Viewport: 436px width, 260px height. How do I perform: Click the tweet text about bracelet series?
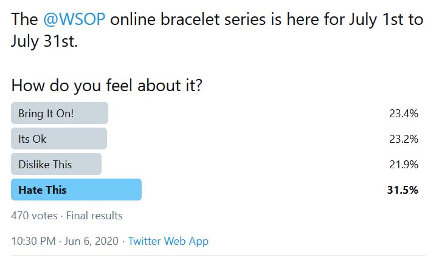point(217,30)
